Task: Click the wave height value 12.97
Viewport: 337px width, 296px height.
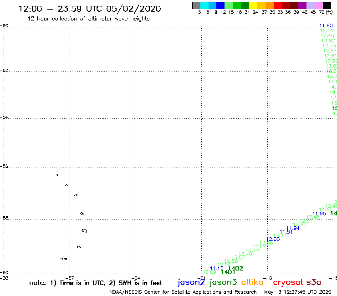Action: tap(306, 221)
